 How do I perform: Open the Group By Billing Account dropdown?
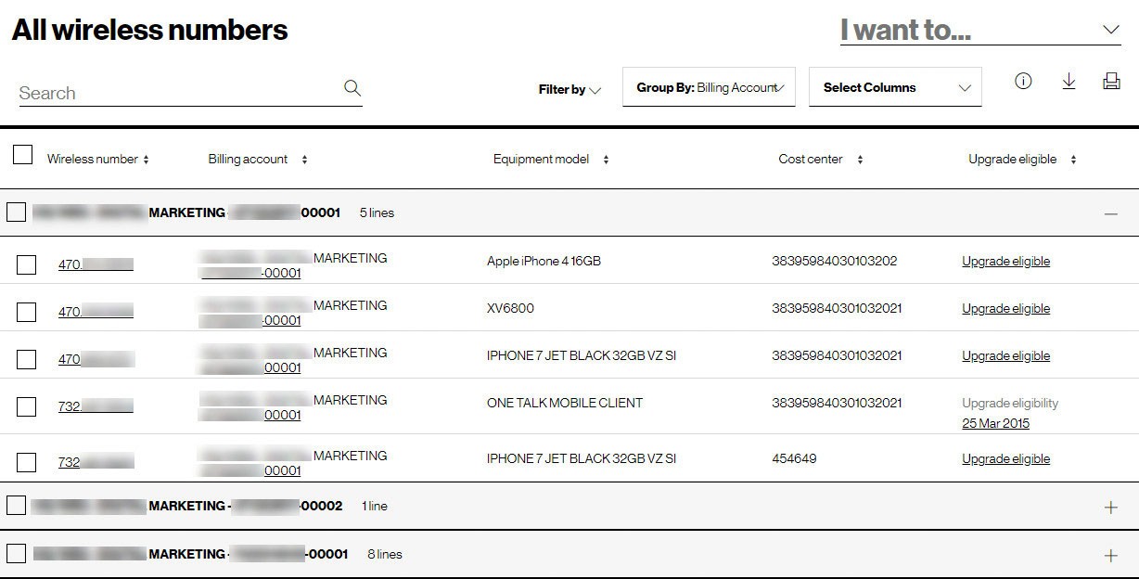[709, 87]
